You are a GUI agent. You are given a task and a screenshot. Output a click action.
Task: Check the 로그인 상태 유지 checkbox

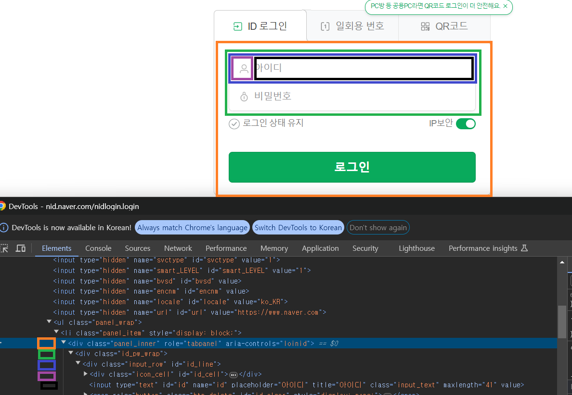(x=234, y=124)
